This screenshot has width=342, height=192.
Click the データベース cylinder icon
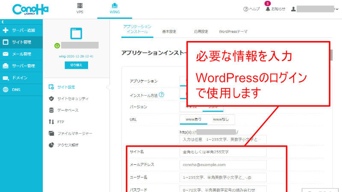[51, 110]
